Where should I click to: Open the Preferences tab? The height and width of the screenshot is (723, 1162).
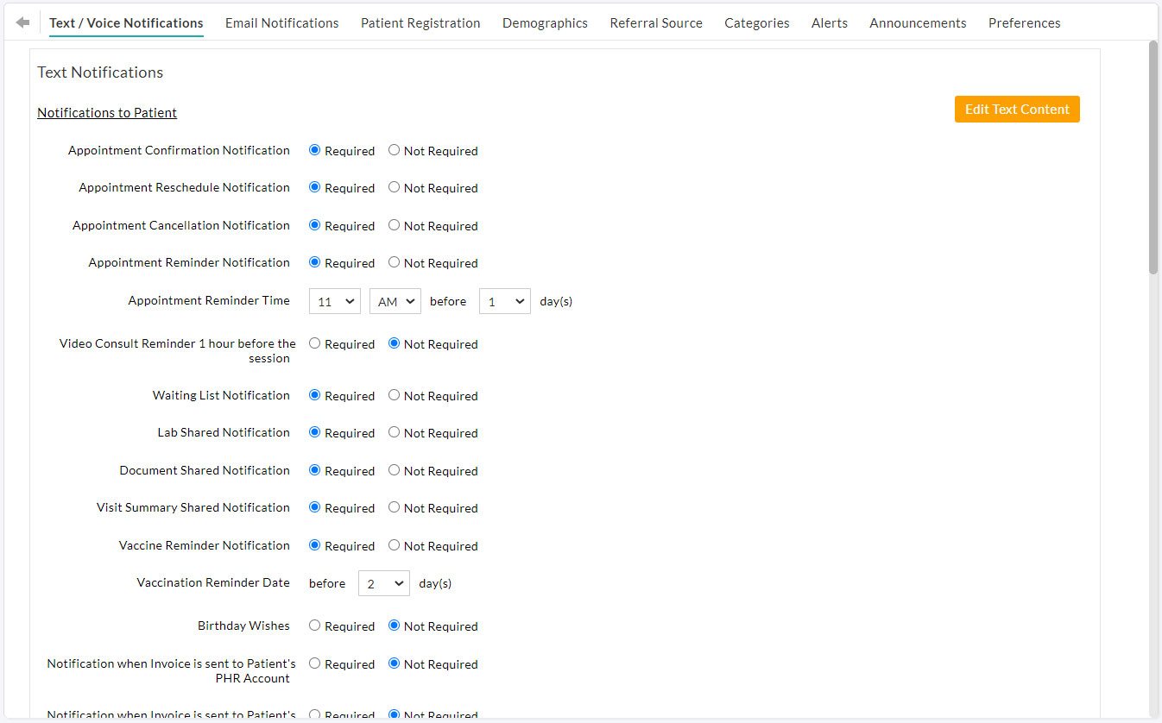(1024, 23)
